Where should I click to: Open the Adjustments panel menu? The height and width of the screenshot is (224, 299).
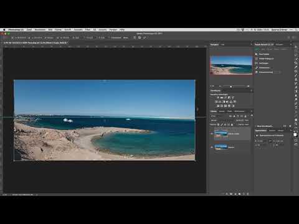[252, 91]
